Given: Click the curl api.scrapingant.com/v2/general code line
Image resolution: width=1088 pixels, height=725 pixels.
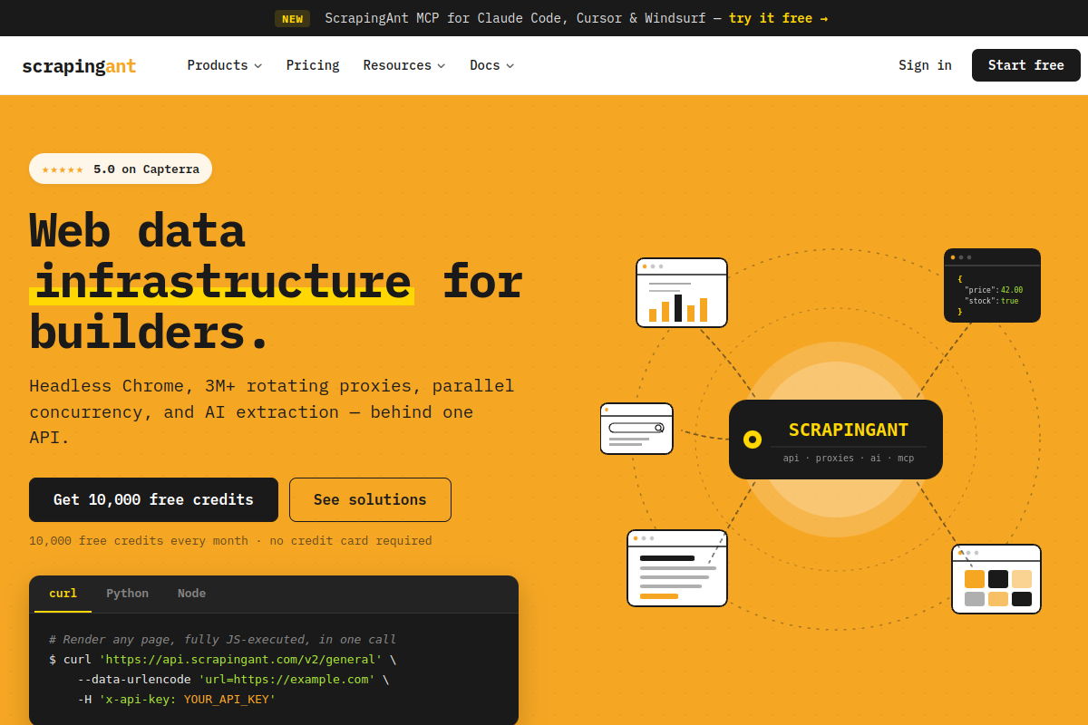Looking at the screenshot, I should point(222,660).
